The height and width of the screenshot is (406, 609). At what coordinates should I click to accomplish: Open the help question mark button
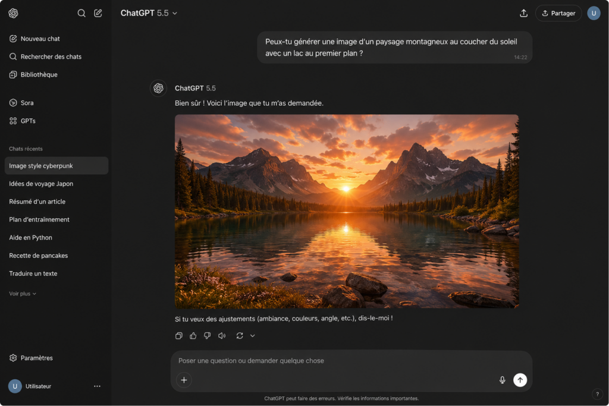click(597, 394)
